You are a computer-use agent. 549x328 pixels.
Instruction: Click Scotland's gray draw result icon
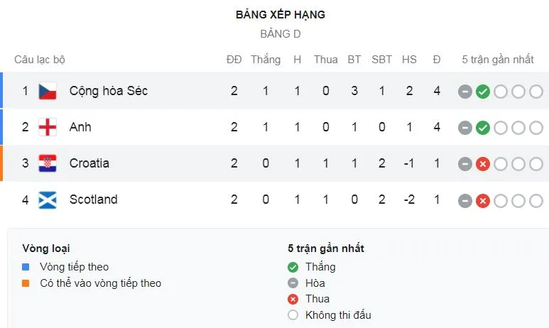(465, 200)
